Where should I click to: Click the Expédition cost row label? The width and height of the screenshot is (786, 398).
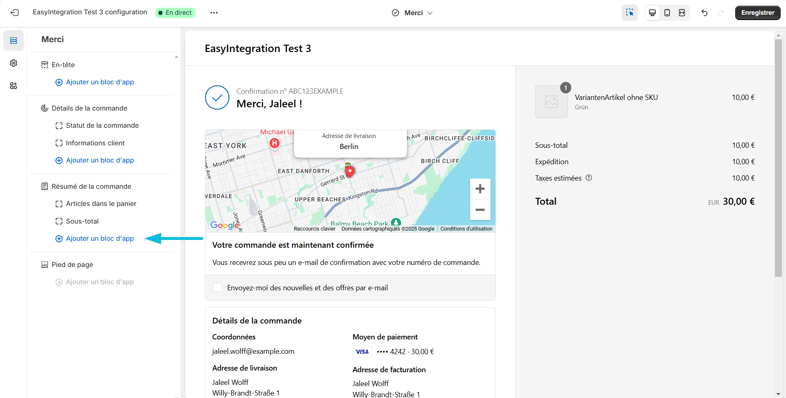(x=552, y=162)
